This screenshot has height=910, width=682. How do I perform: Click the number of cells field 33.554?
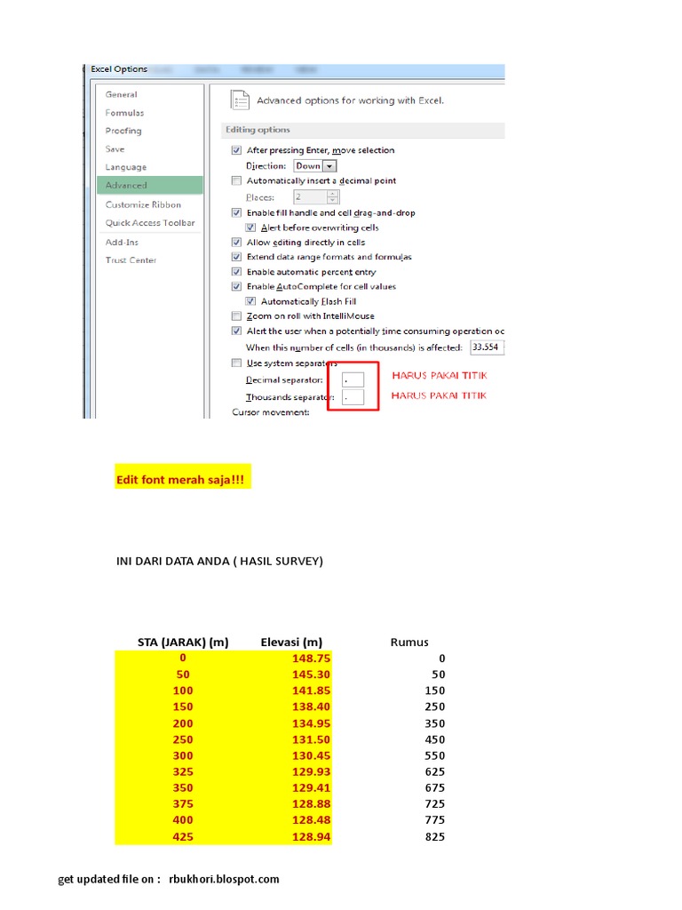point(487,347)
